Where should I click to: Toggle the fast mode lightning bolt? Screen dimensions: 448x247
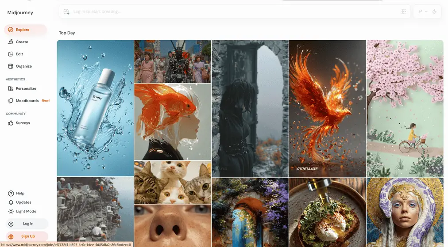point(434,12)
